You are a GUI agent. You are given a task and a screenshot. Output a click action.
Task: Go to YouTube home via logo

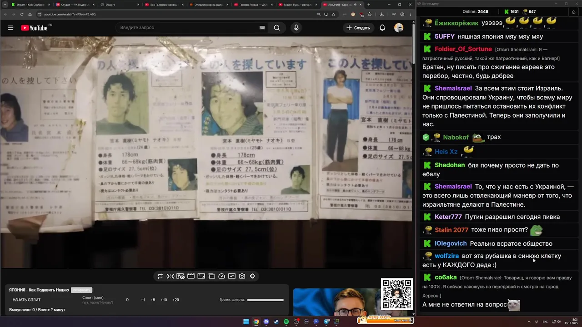[x=35, y=28]
